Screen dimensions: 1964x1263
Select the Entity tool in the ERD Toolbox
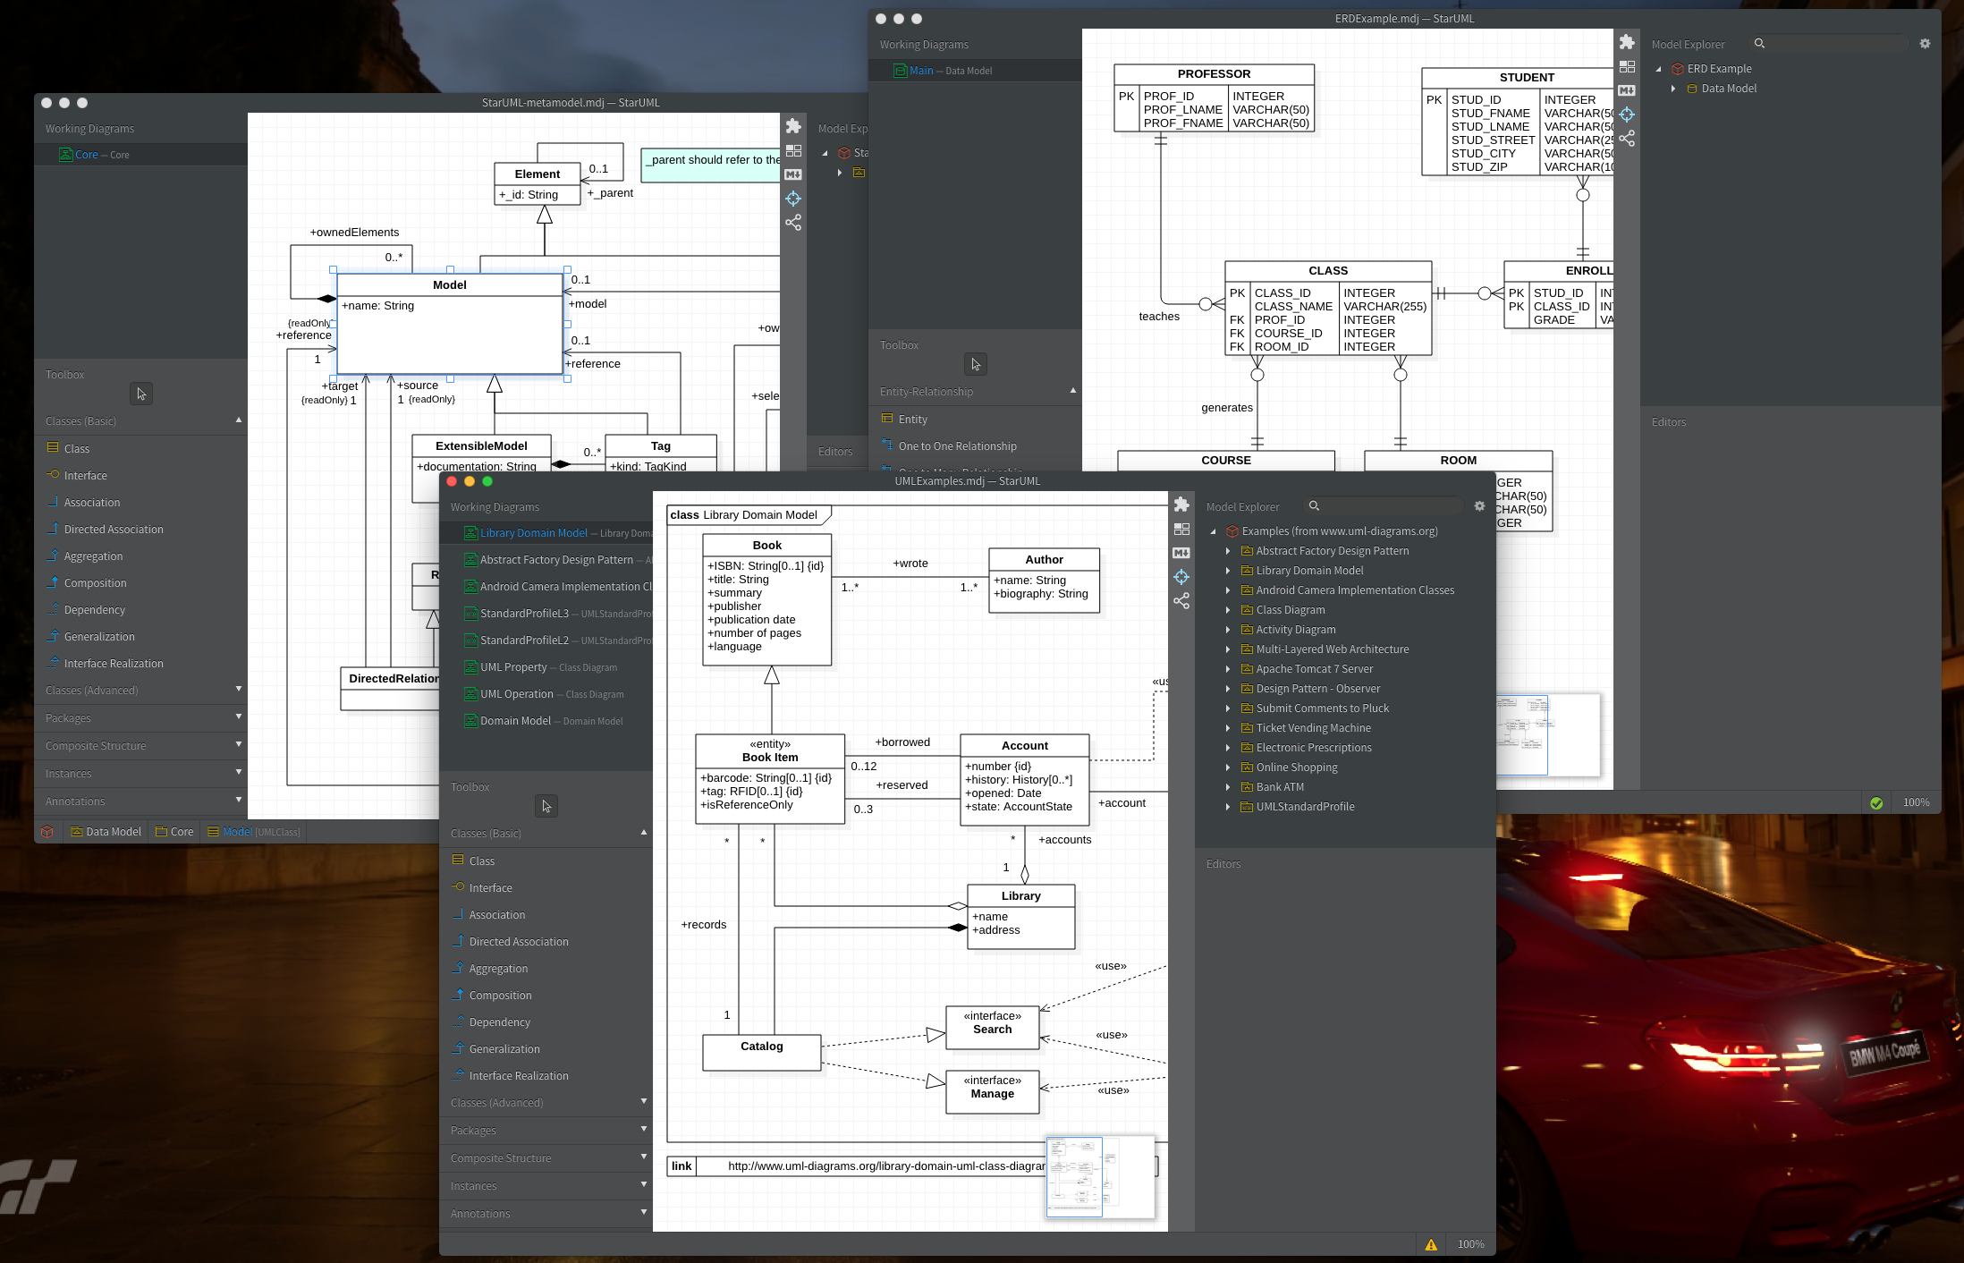coord(913,419)
